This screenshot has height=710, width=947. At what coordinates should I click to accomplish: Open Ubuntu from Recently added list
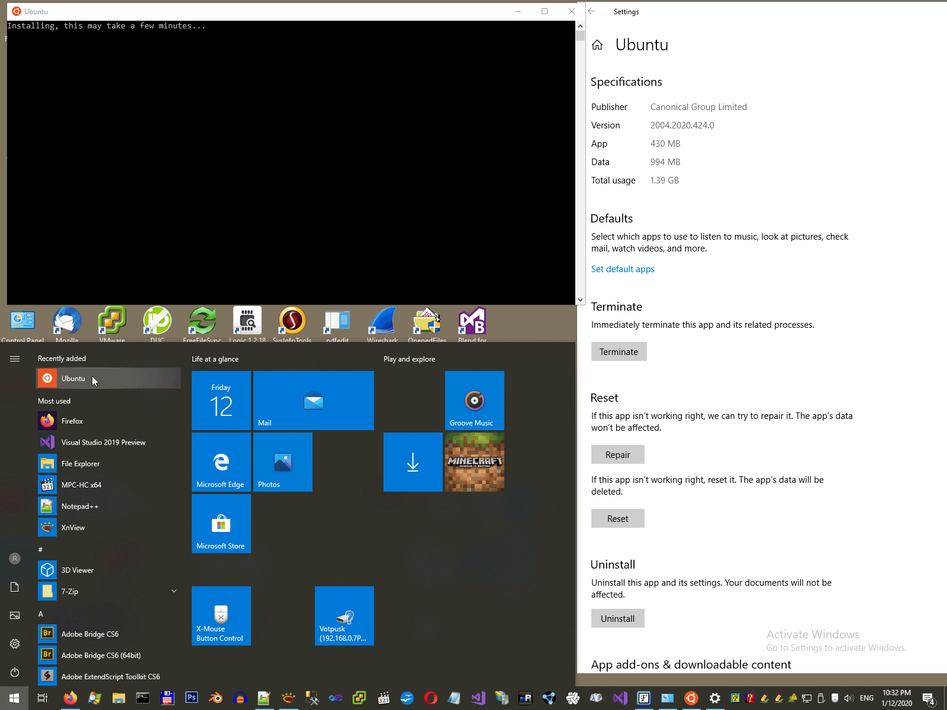tap(108, 379)
